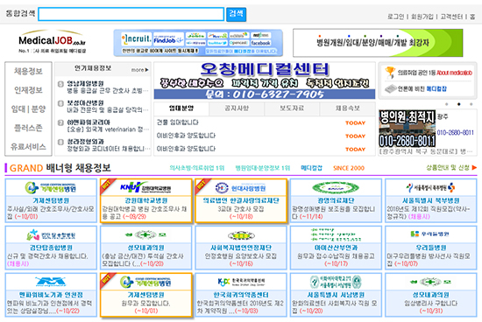Open the 병원개원/임대/분양/매매/개발 최강자 banner
Image resolution: width=482 pixels, height=322 pixels.
point(378,43)
